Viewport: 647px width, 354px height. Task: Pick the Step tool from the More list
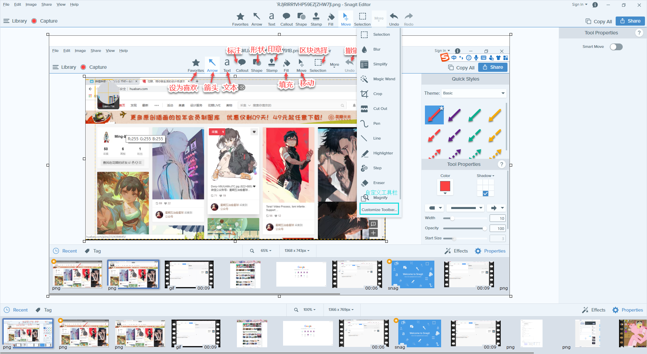point(379,168)
